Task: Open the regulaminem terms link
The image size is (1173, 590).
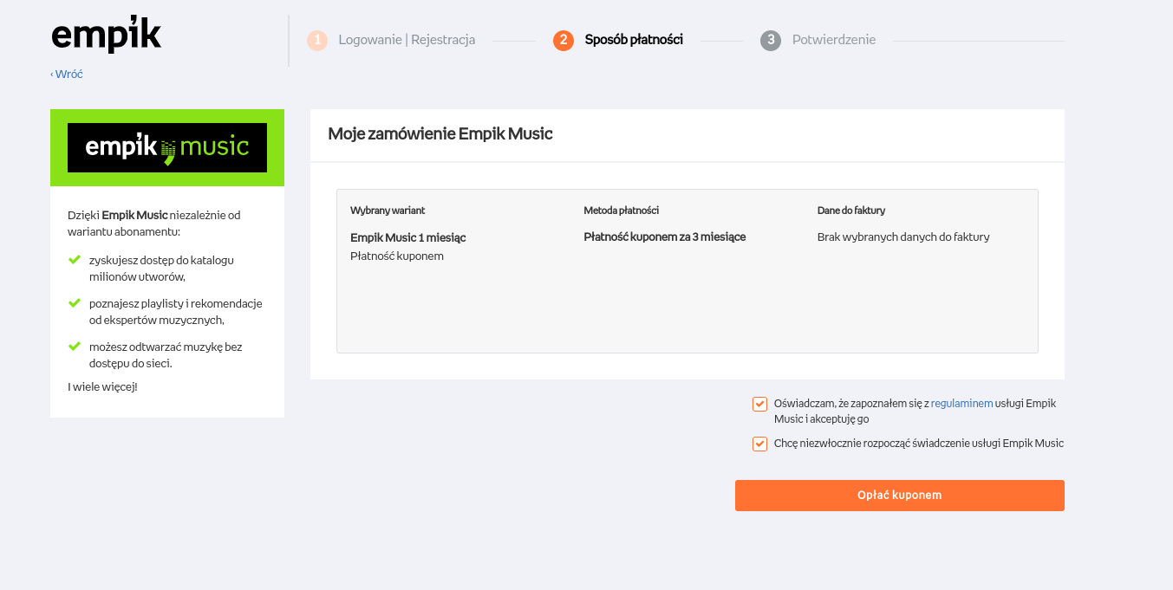Action: (961, 404)
